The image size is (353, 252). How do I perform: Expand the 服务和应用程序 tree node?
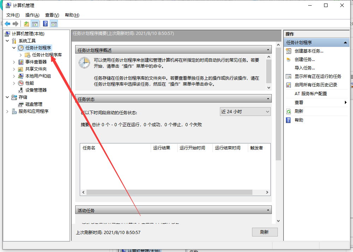pos(7,111)
